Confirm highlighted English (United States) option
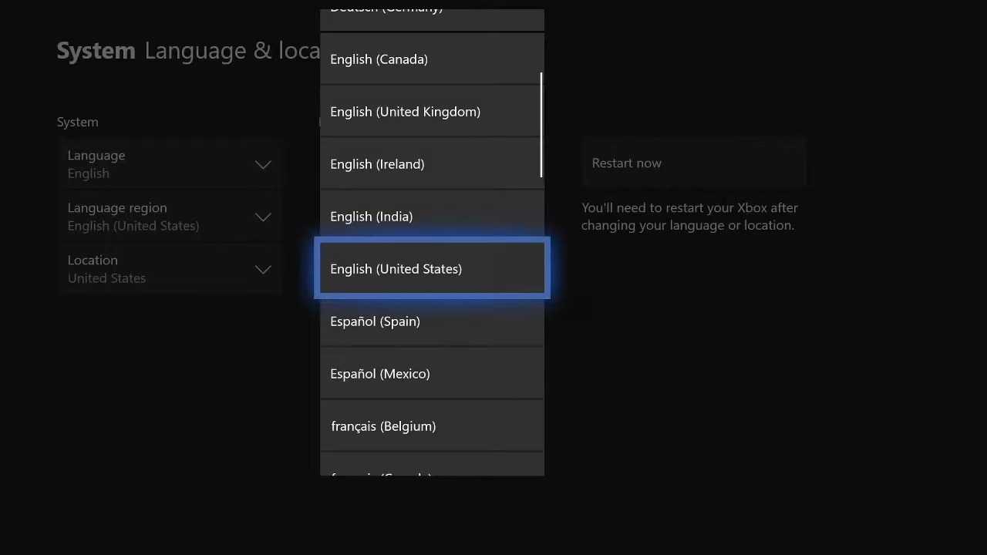Screen dimensions: 987x555 tap(431, 269)
